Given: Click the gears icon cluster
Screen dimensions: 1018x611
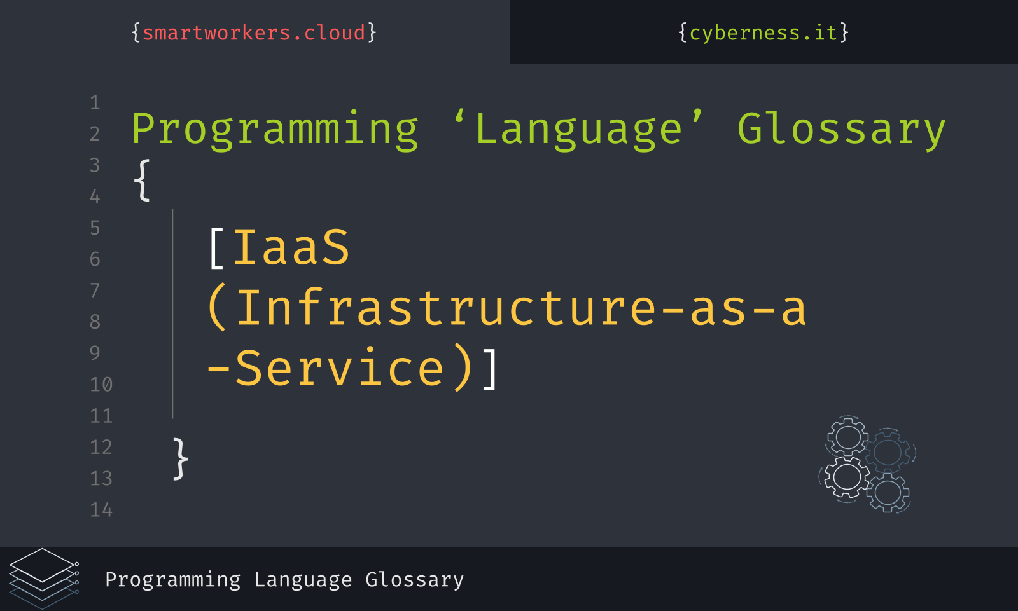Looking at the screenshot, I should pyautogui.click(x=867, y=464).
